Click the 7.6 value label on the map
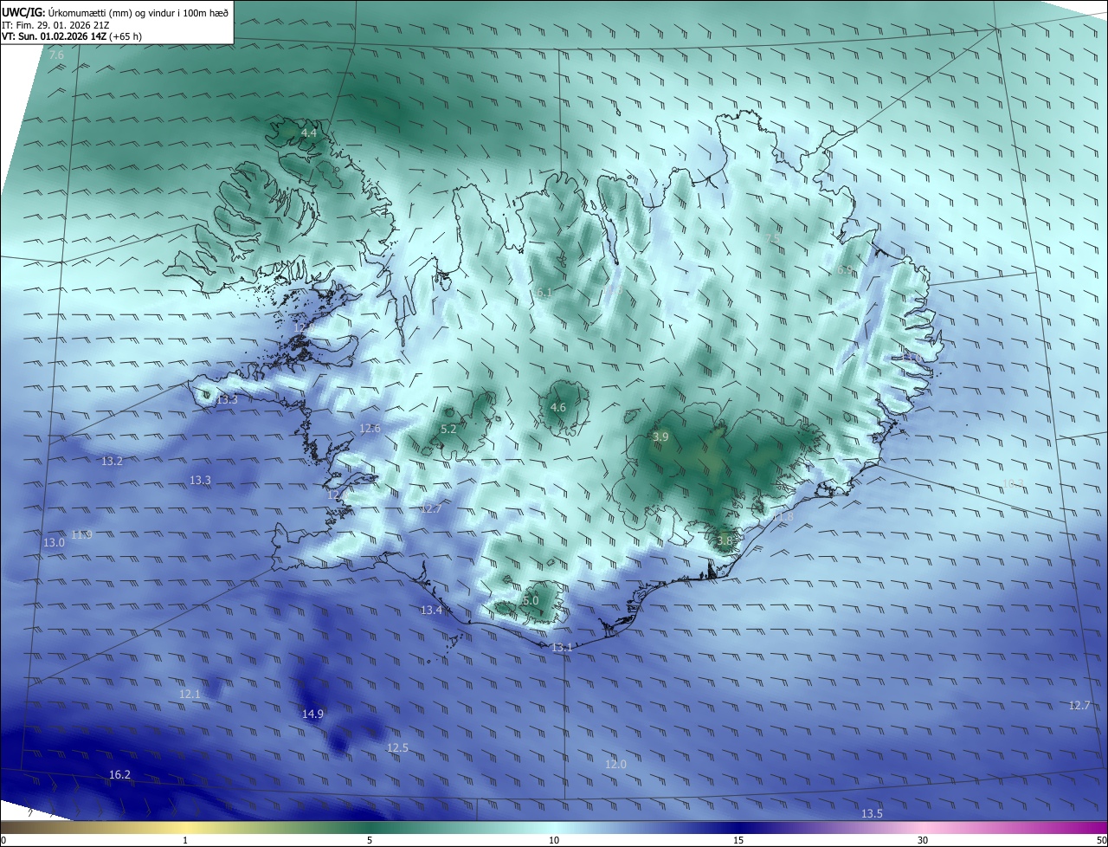This screenshot has height=847, width=1108. coord(56,55)
